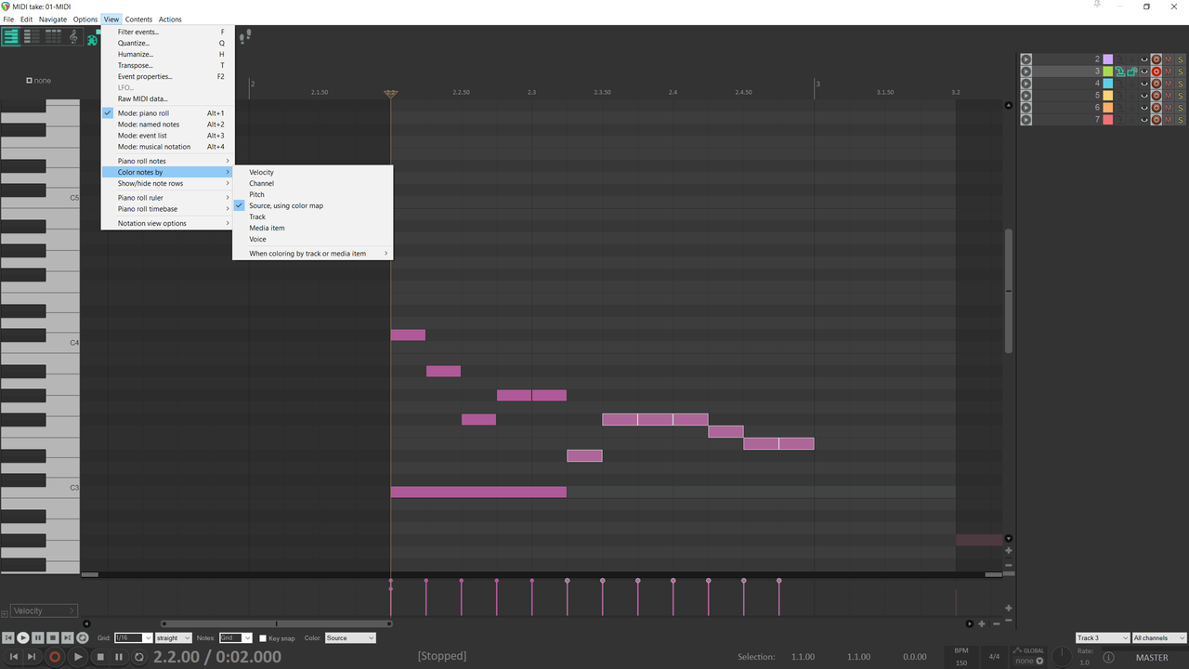Select Color notes by Pitch
Image resolution: width=1189 pixels, height=669 pixels.
click(x=256, y=194)
